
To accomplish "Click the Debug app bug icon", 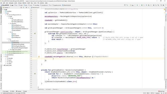I will 142,5.
